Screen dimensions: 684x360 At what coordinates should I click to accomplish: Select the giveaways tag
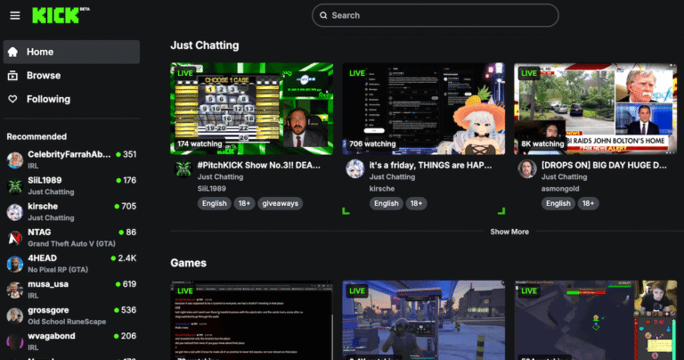280,203
